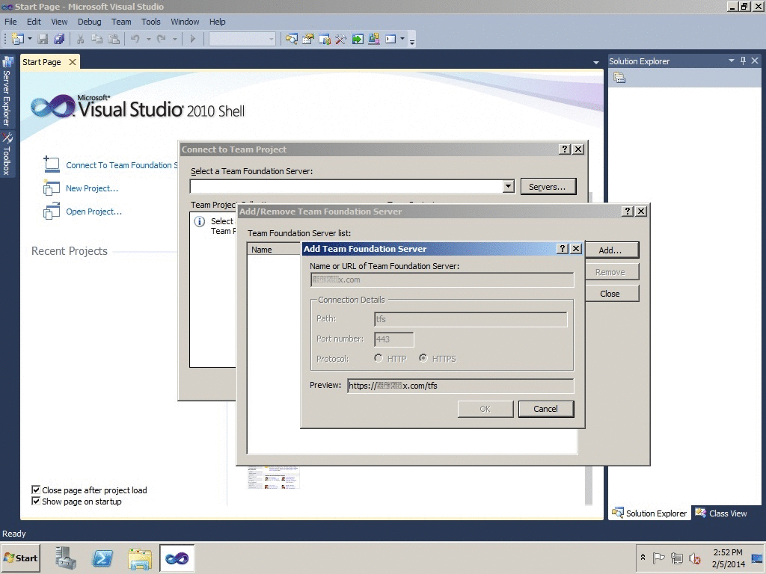Click the Path input field
Image resolution: width=766 pixels, height=574 pixels.
pyautogui.click(x=471, y=319)
